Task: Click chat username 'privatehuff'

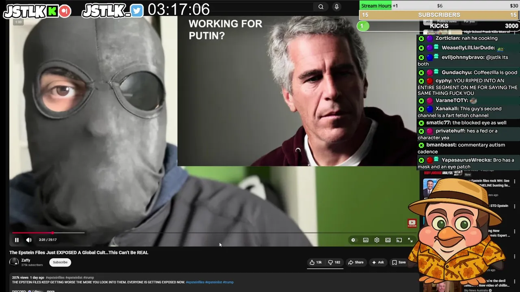Action: (x=450, y=131)
